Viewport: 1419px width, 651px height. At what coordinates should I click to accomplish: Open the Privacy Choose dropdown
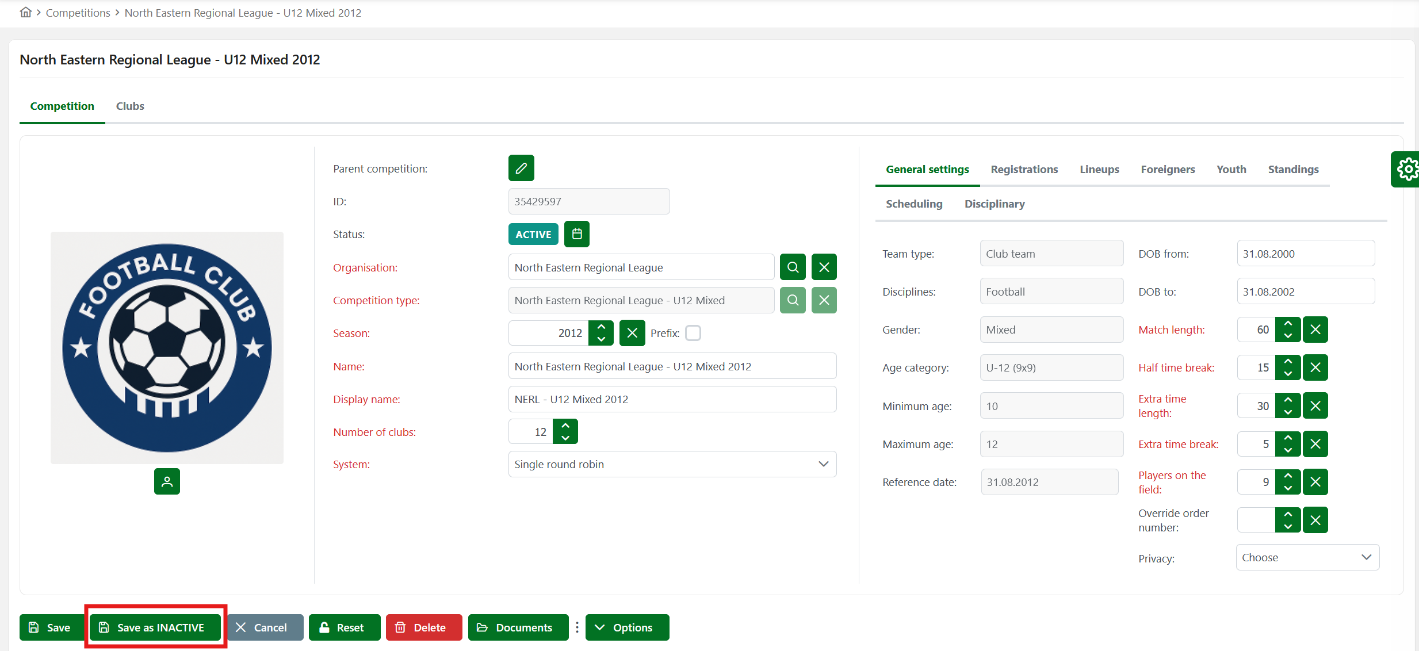tap(1307, 557)
